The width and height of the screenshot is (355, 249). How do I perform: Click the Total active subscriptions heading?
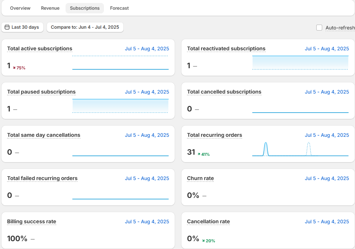39,48
